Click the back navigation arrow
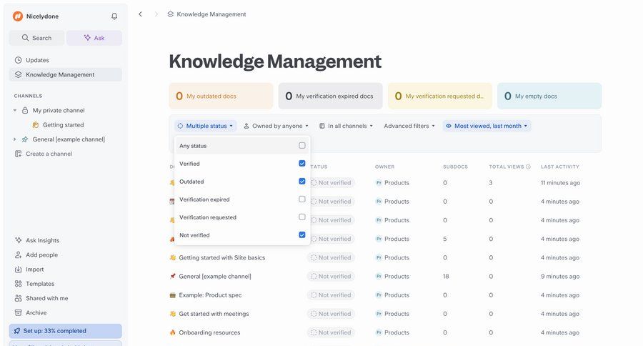Image resolution: width=643 pixels, height=346 pixels. coord(140,14)
